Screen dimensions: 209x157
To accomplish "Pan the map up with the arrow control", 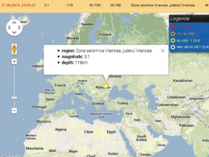I will 14,23.
